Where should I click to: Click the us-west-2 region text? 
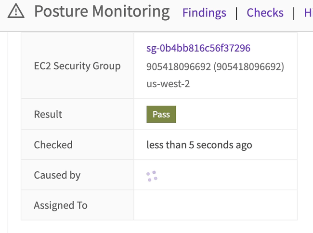pyautogui.click(x=168, y=83)
